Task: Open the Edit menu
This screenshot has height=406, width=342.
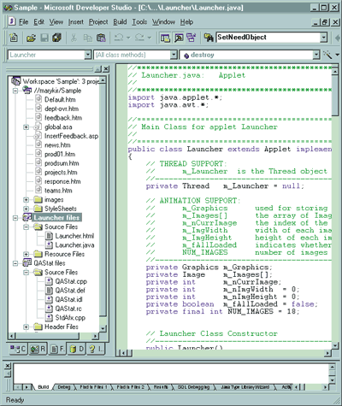Action: pos(38,22)
